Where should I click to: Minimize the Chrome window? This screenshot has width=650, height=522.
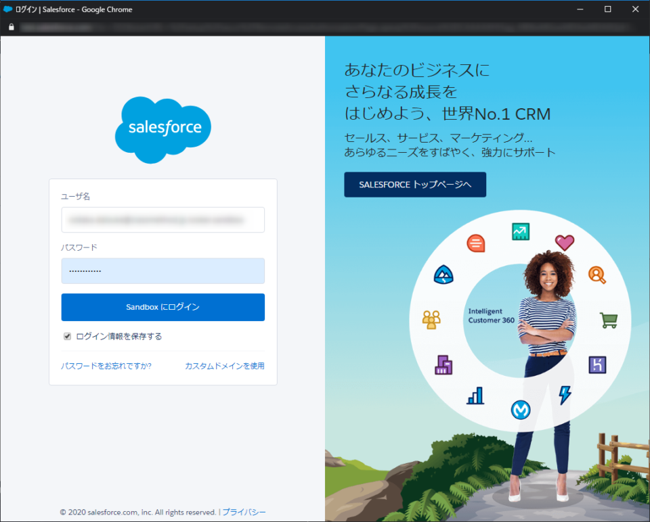tap(580, 9)
